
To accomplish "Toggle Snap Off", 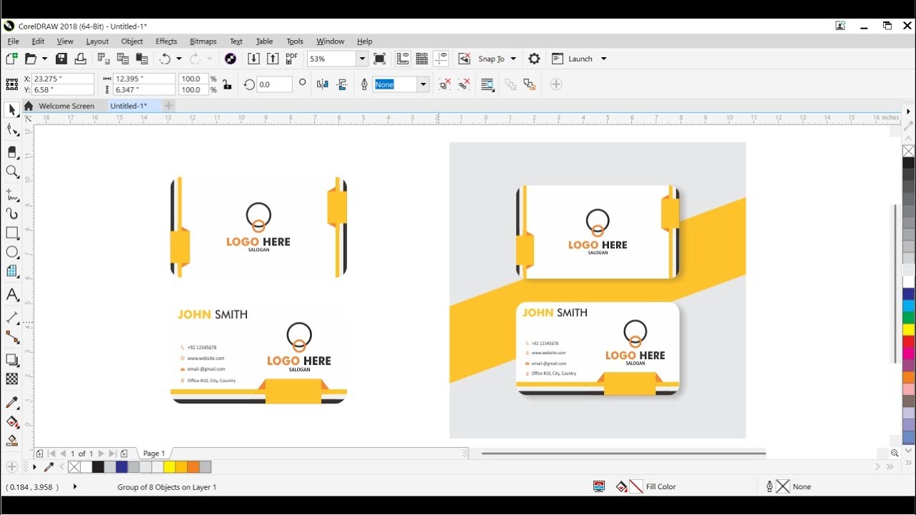I will (x=464, y=59).
